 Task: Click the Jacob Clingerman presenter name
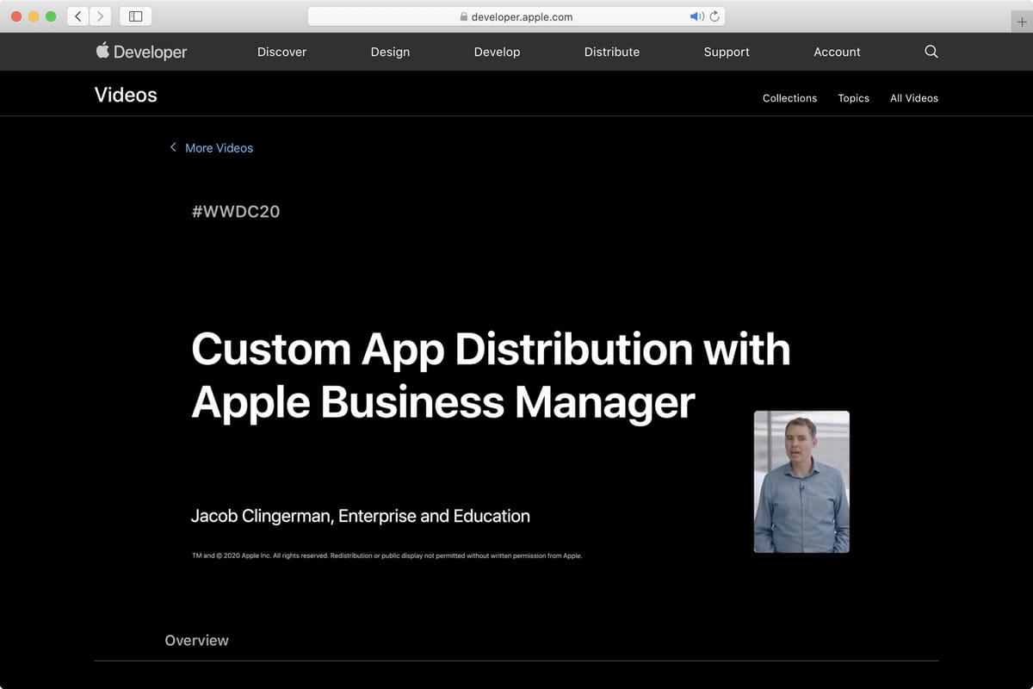361,516
